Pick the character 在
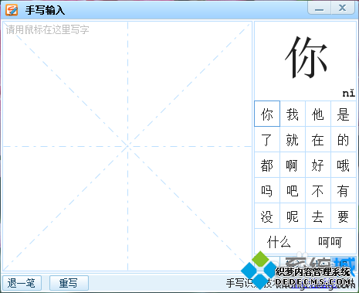Screen dimensions: 359x293 318,139
